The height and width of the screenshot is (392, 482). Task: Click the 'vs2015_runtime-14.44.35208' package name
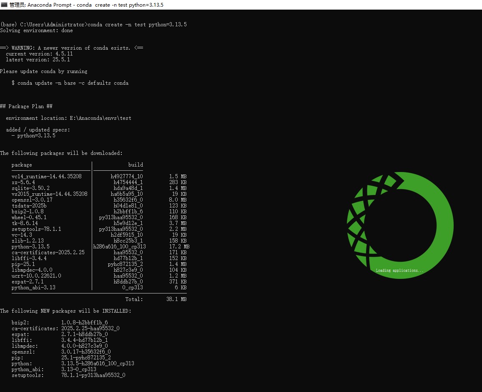click(50, 194)
